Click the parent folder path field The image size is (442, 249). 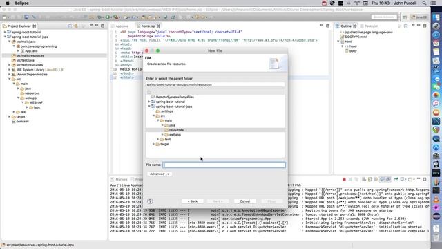tap(215, 84)
